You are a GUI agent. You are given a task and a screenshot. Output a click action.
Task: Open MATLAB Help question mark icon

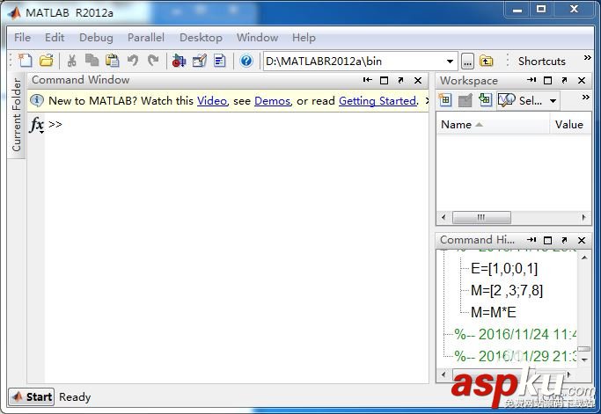[x=246, y=61]
